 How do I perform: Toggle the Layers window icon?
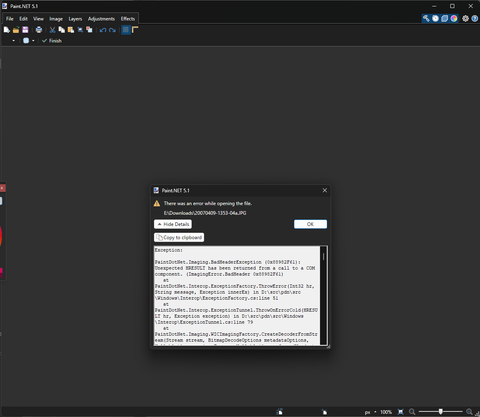445,19
